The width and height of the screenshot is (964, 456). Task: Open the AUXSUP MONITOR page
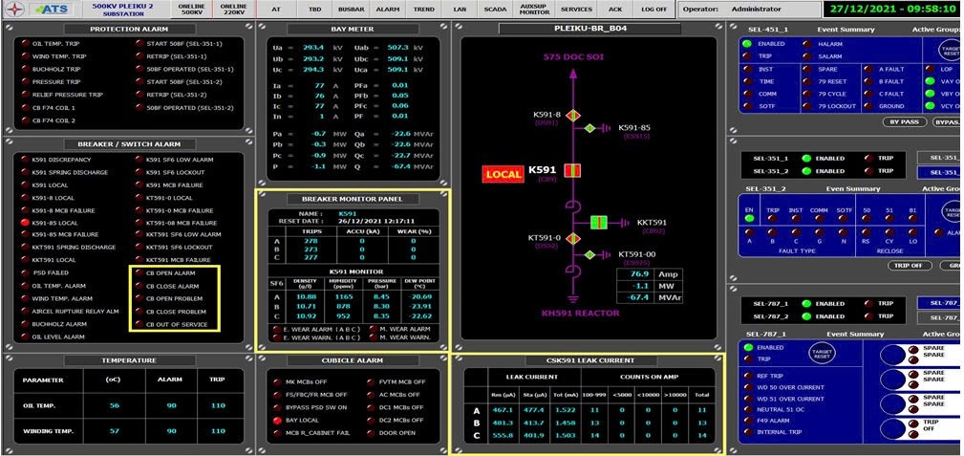coord(534,10)
